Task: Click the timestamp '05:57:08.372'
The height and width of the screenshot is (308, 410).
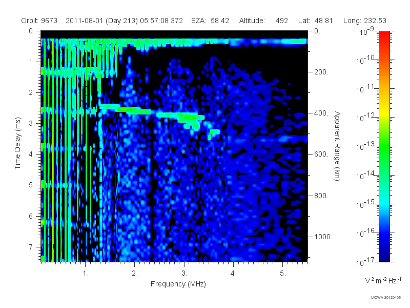Action: pyautogui.click(x=161, y=21)
